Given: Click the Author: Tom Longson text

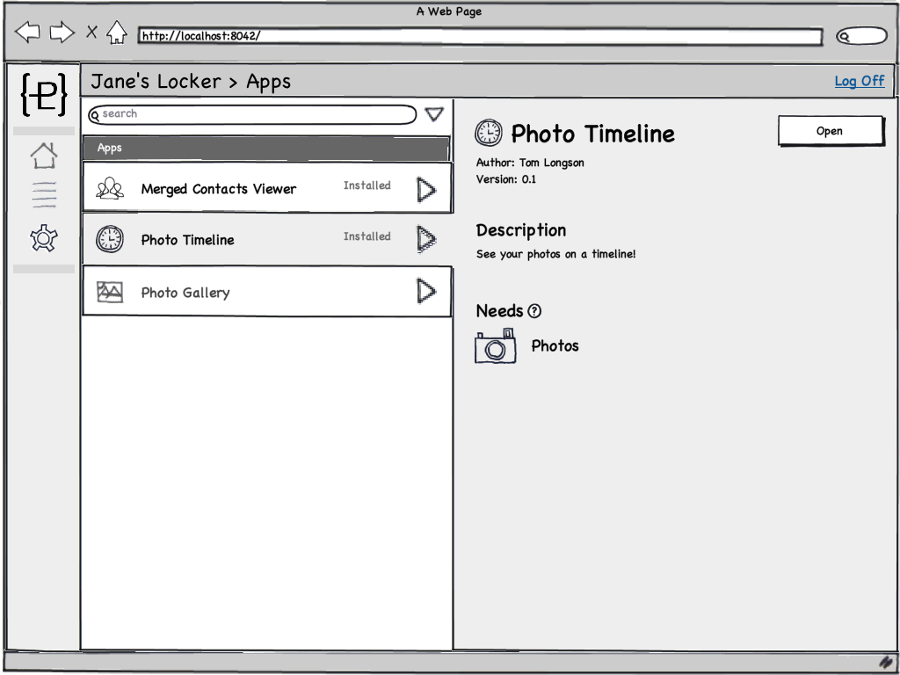Looking at the screenshot, I should point(530,163).
